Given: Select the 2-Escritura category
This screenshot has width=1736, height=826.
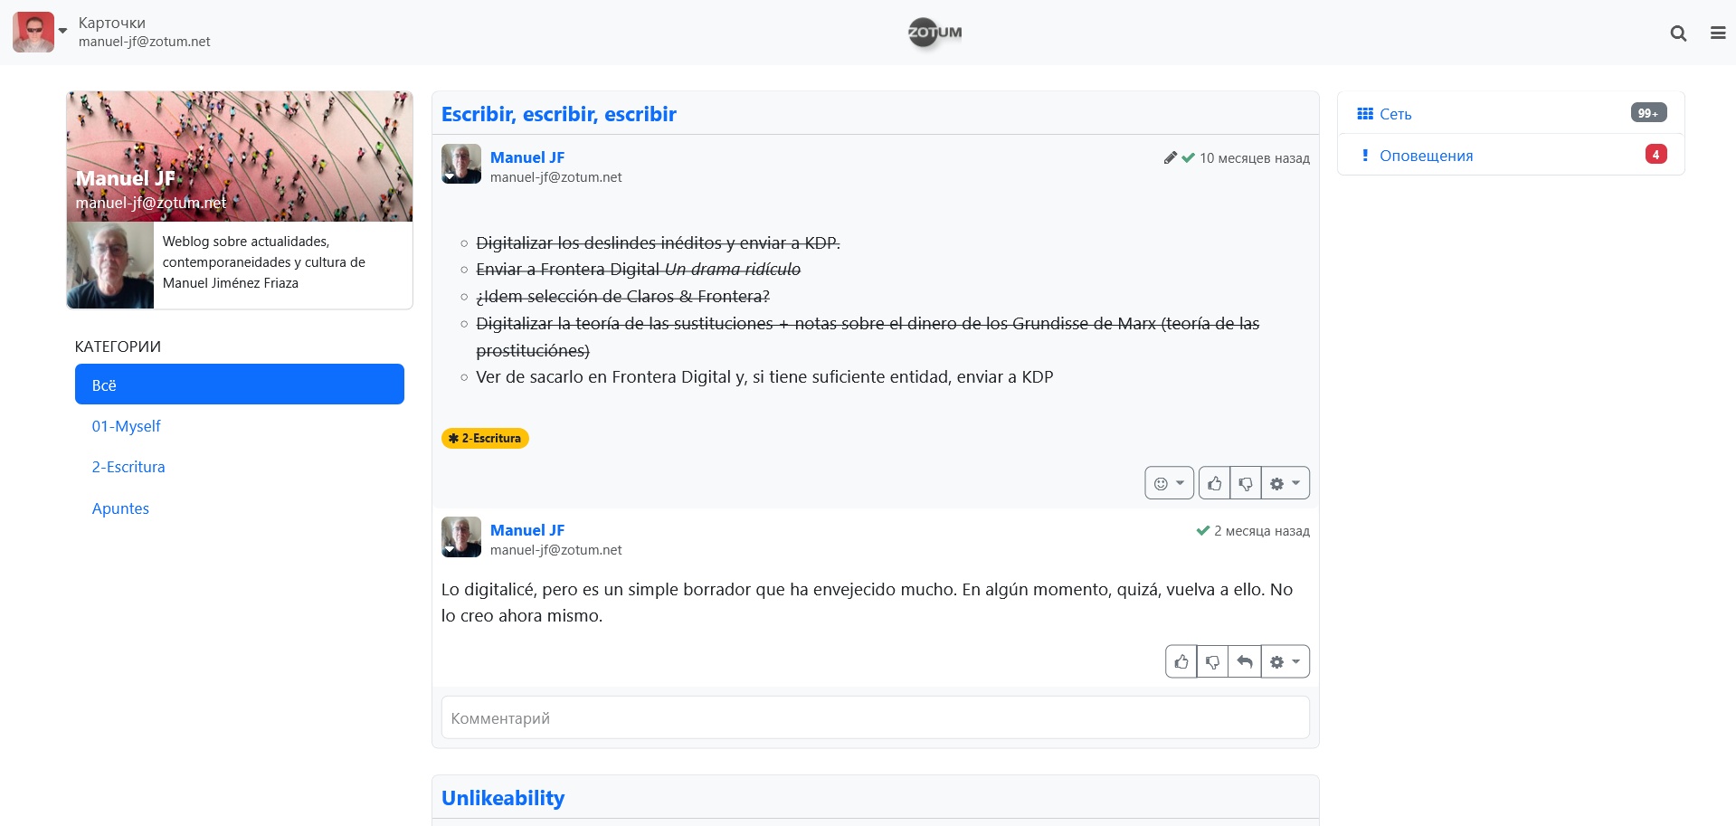Looking at the screenshot, I should [x=128, y=467].
